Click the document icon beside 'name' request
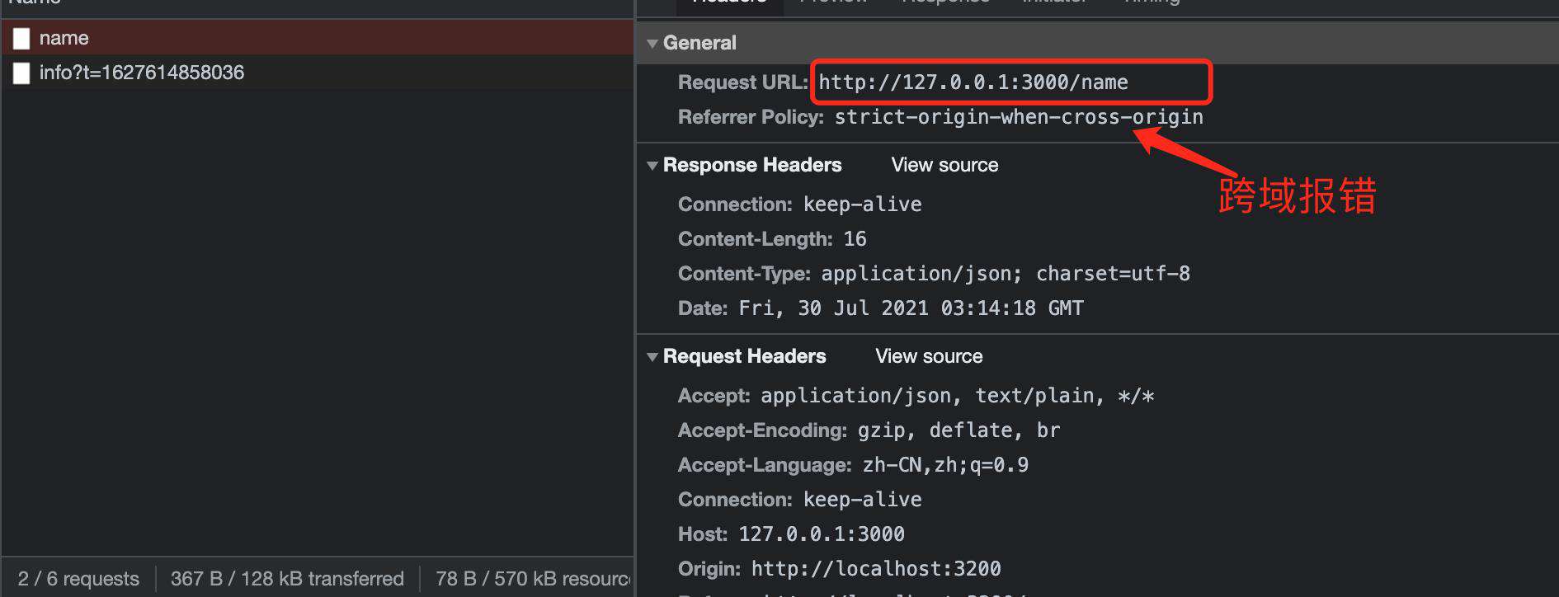The width and height of the screenshot is (1559, 597). (x=21, y=39)
